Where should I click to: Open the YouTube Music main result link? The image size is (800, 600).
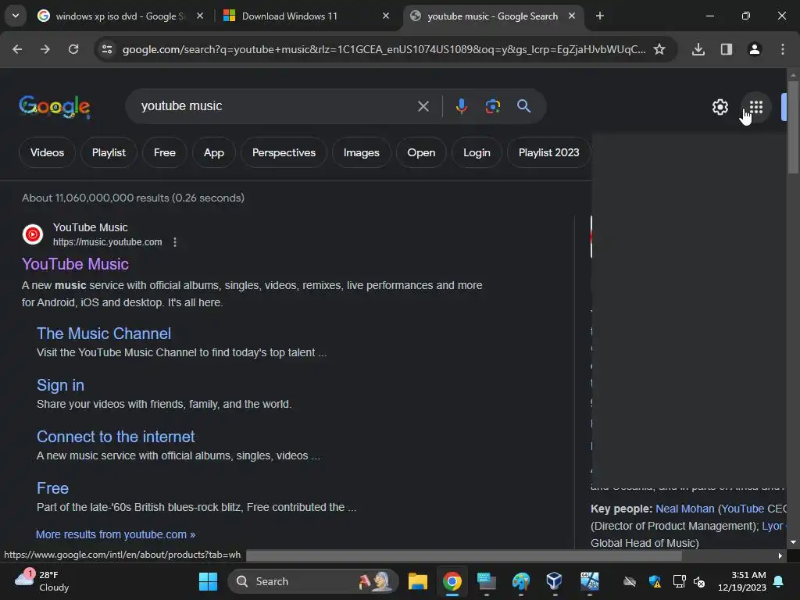75,264
